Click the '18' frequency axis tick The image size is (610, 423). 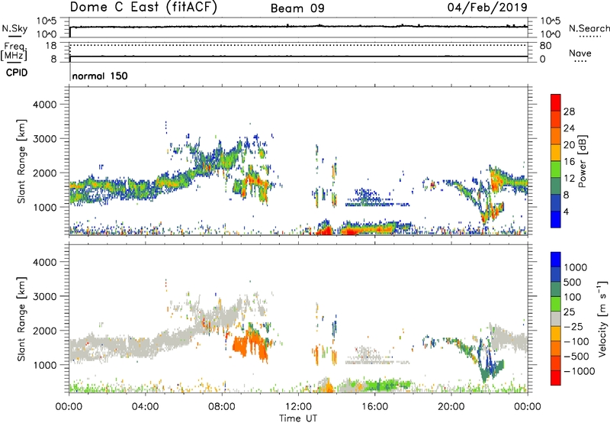[x=50, y=46]
